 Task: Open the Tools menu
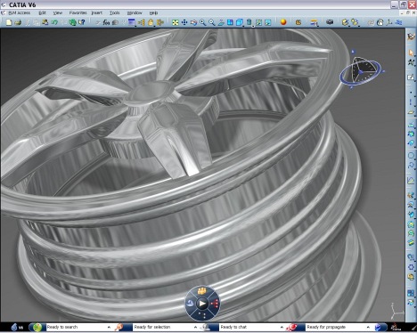pyautogui.click(x=114, y=12)
